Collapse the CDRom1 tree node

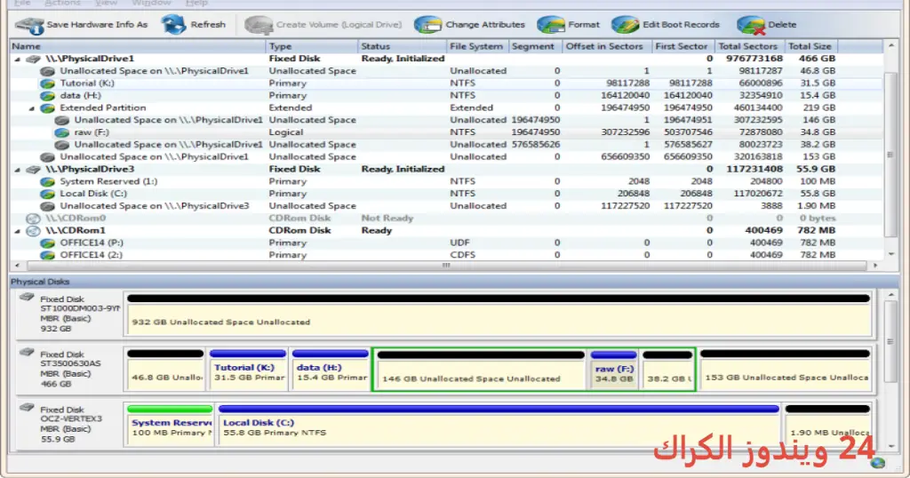coord(18,231)
